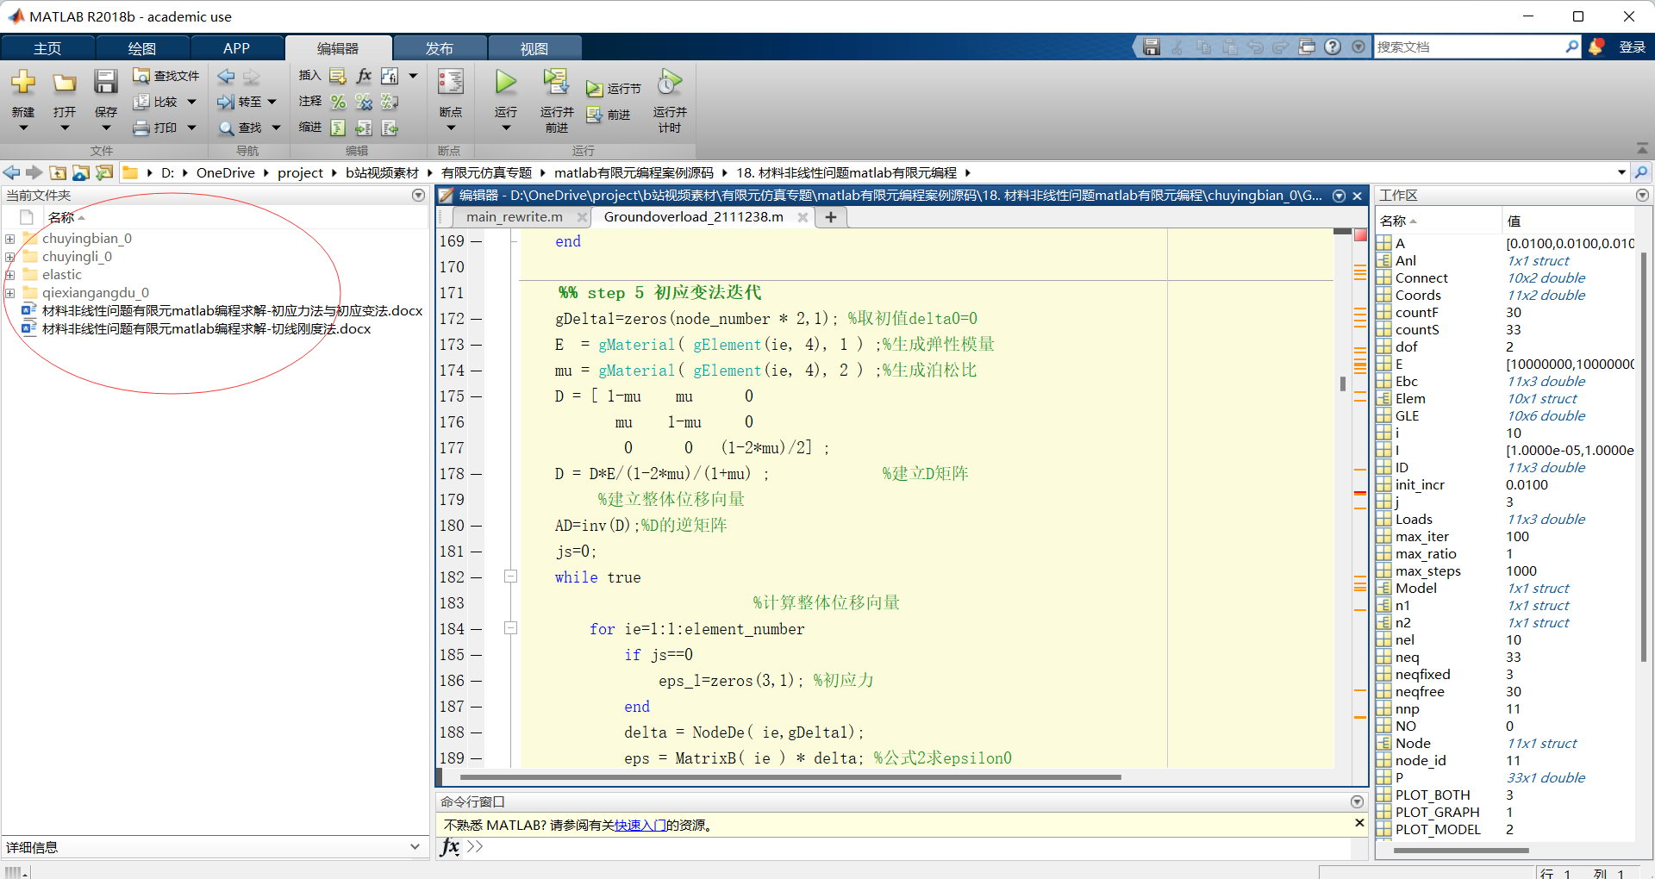Collapse the for loop fold at line 184

click(510, 628)
